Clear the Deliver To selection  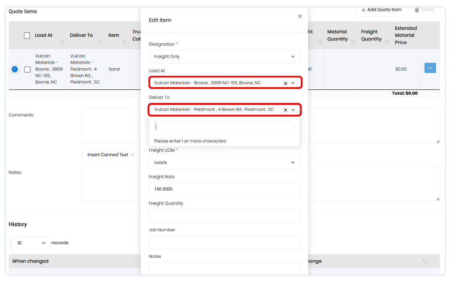(286, 110)
